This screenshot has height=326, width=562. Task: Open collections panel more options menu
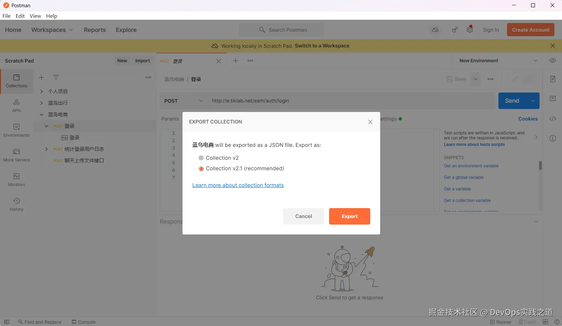[148, 77]
